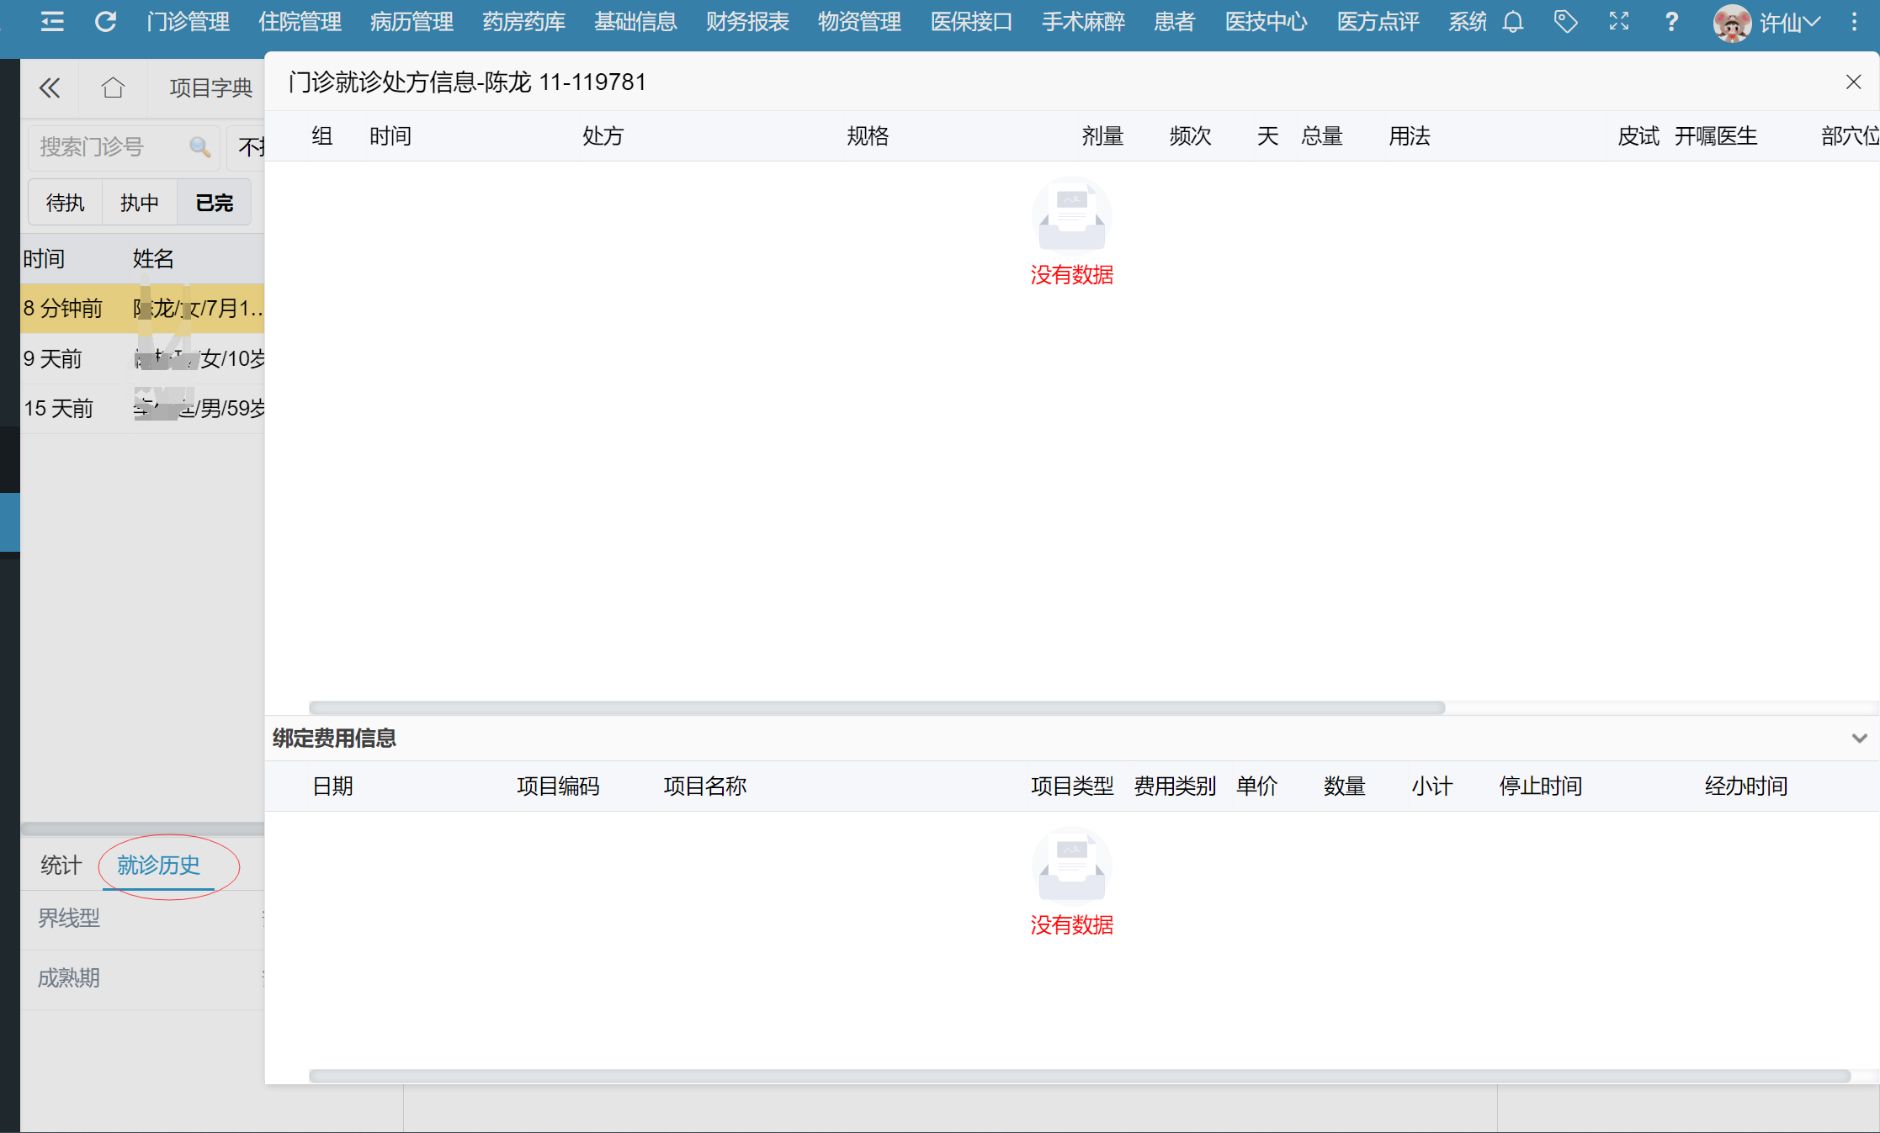
Task: Click the 剂量 column header
Action: click(1102, 135)
